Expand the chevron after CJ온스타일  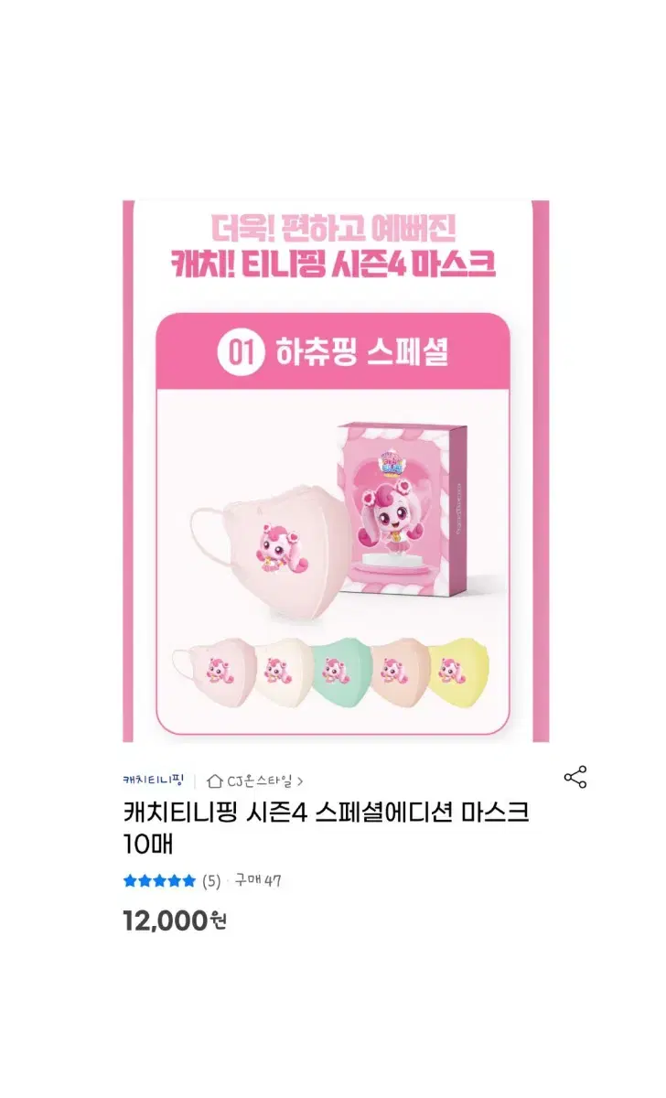(x=300, y=781)
